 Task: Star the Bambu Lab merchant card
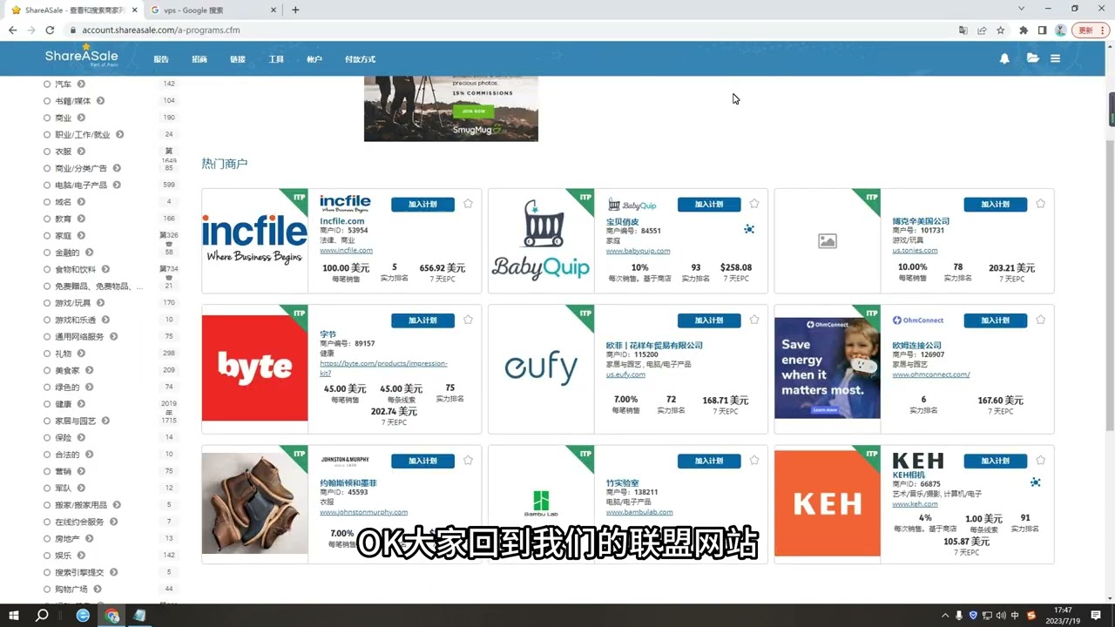[x=754, y=461]
